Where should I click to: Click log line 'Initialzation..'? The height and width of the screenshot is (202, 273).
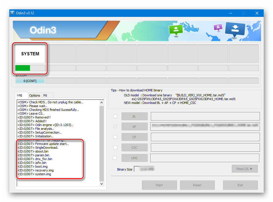coord(35,136)
